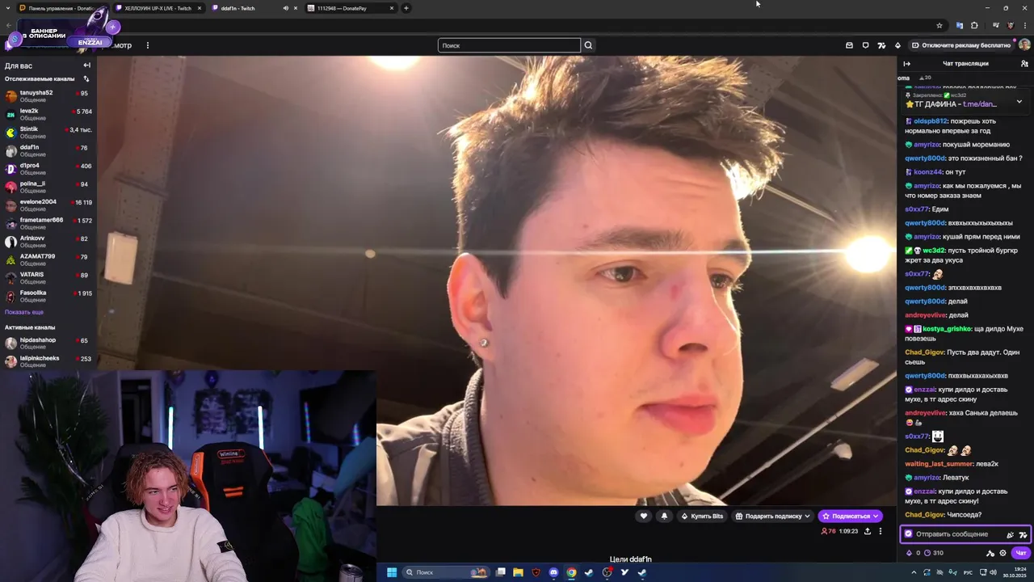Open Chrome three-dot menu
Image resolution: width=1034 pixels, height=582 pixels.
[x=1025, y=25]
